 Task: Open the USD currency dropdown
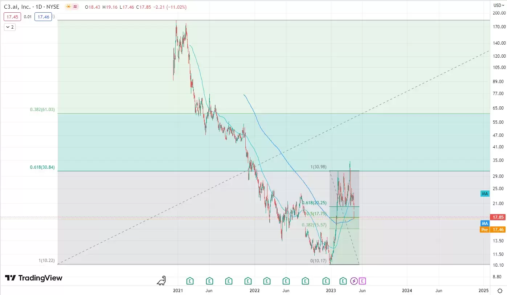[x=498, y=5]
